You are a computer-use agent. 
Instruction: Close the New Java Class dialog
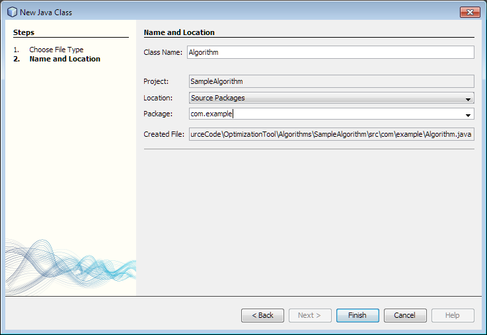pyautogui.click(x=470, y=12)
